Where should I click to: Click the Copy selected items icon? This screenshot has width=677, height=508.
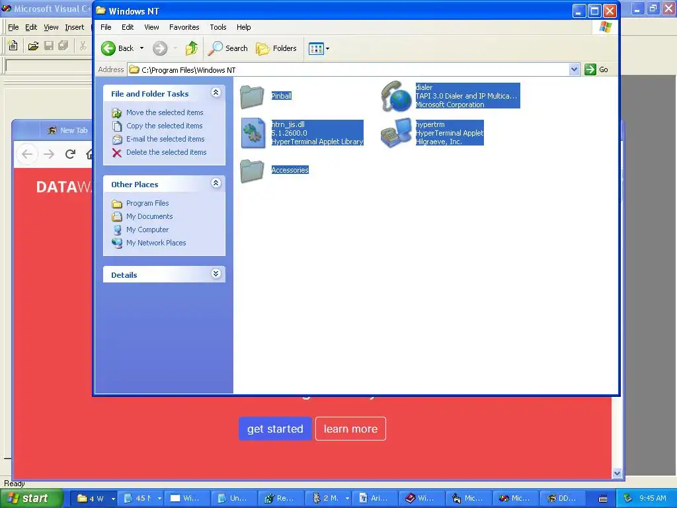point(116,126)
